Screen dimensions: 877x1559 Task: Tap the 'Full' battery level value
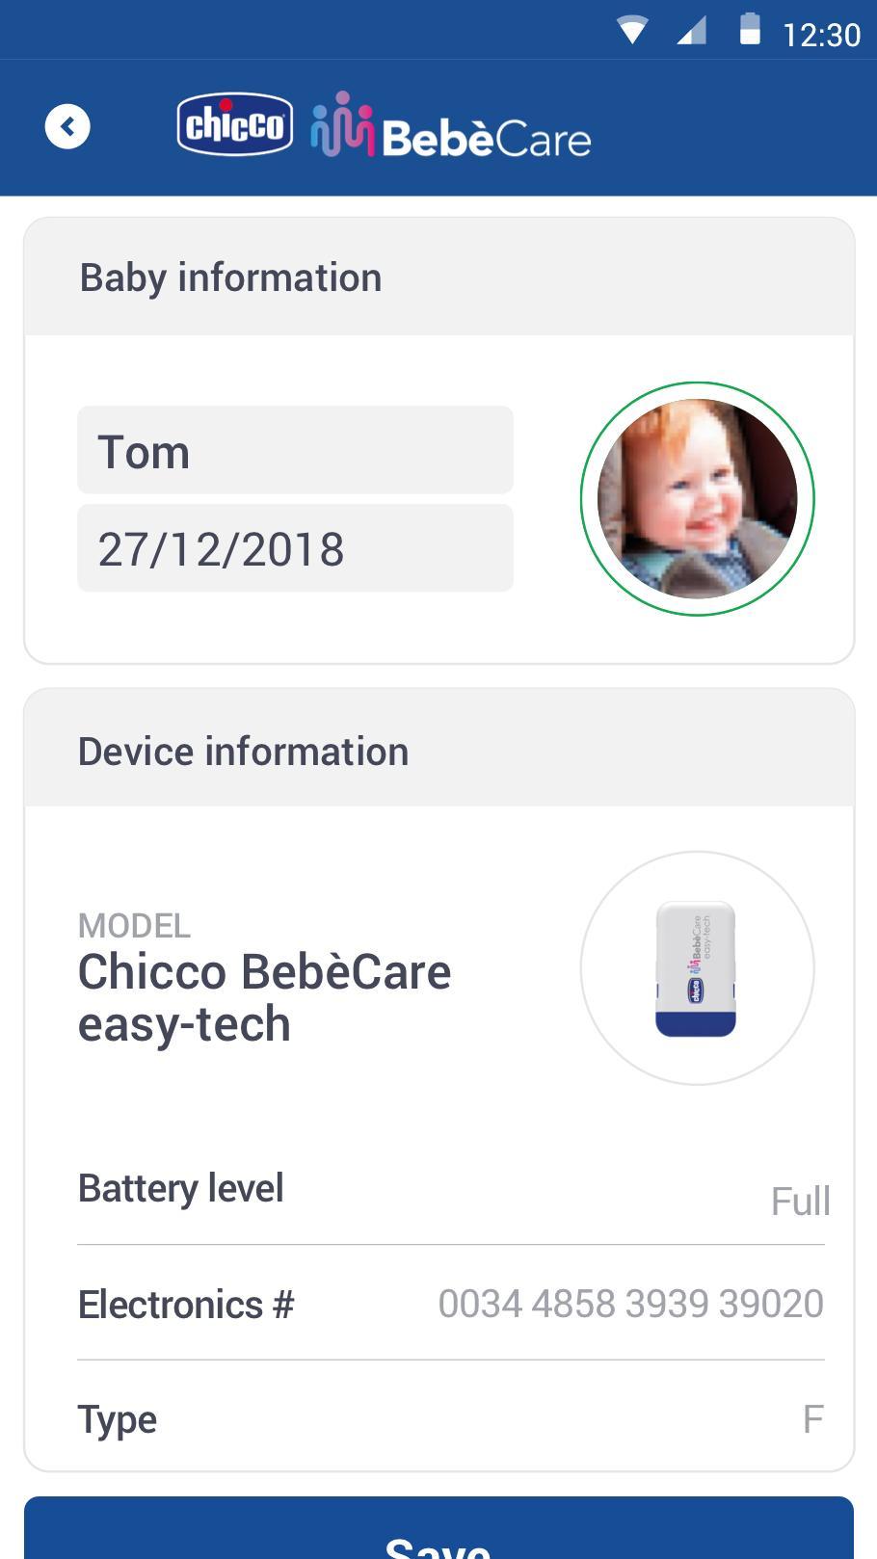[800, 1202]
